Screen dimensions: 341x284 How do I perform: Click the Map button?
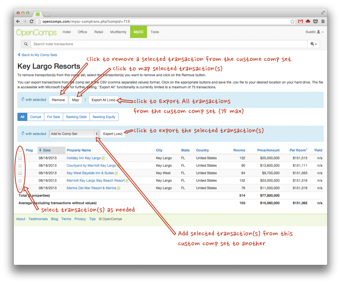76,100
